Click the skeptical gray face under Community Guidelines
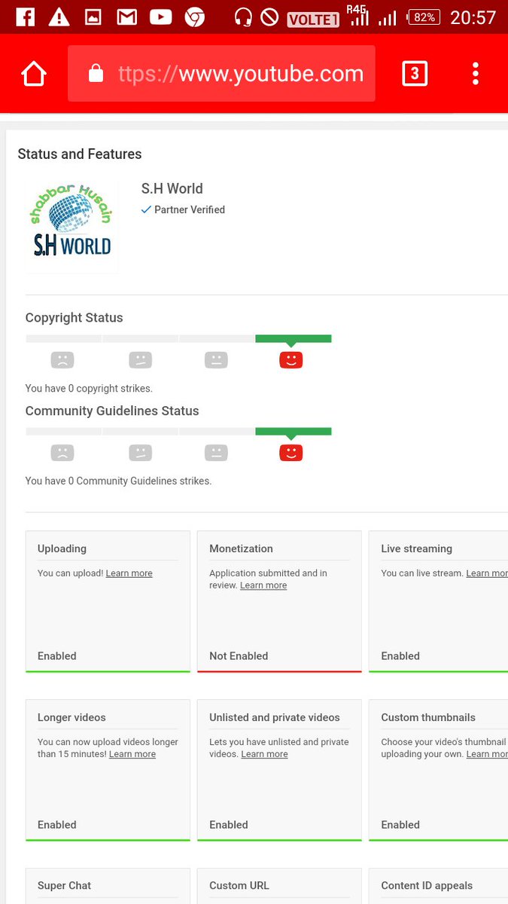Viewport: 508px width, 904px height. coord(140,453)
